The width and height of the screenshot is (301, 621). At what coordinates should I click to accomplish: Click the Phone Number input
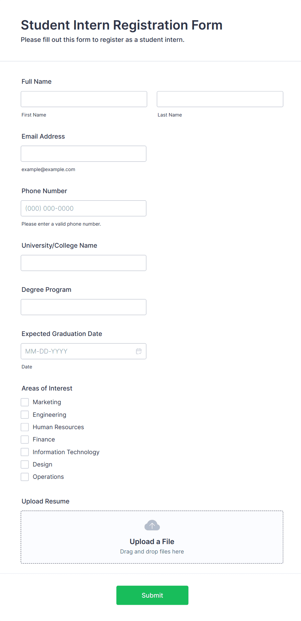[x=84, y=208]
